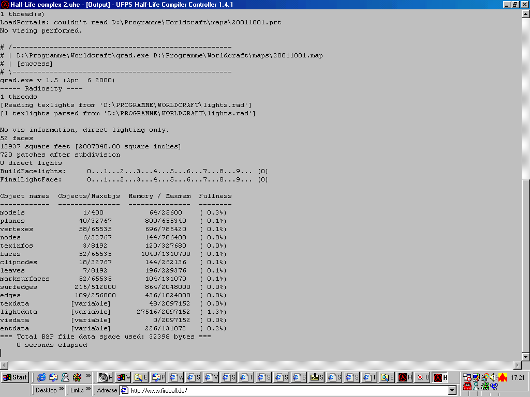This screenshot has width=530, height=397.
Task: Click the 17:21 system clock
Action: point(518,377)
